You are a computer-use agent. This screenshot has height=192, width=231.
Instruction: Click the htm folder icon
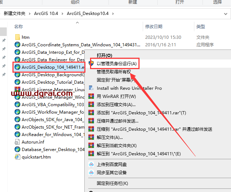click(x=17, y=37)
